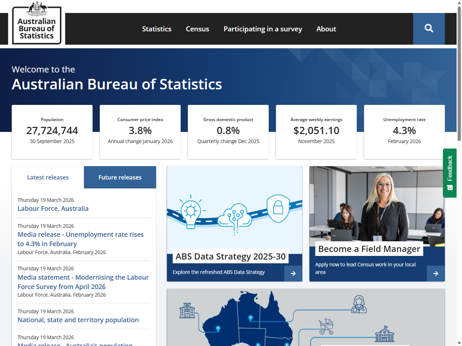Viewport: 462px width, 346px height.
Task: Open the site search
Action: [x=429, y=28]
